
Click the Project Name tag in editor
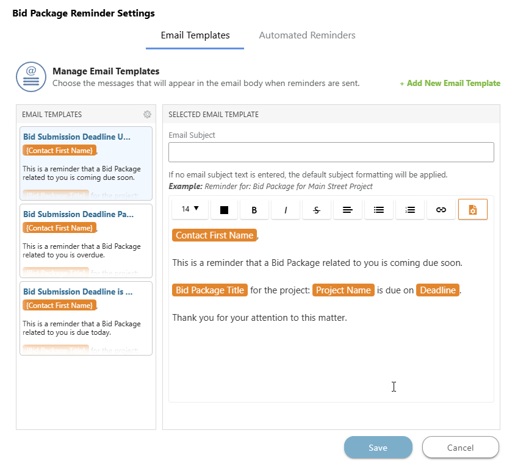(x=343, y=290)
